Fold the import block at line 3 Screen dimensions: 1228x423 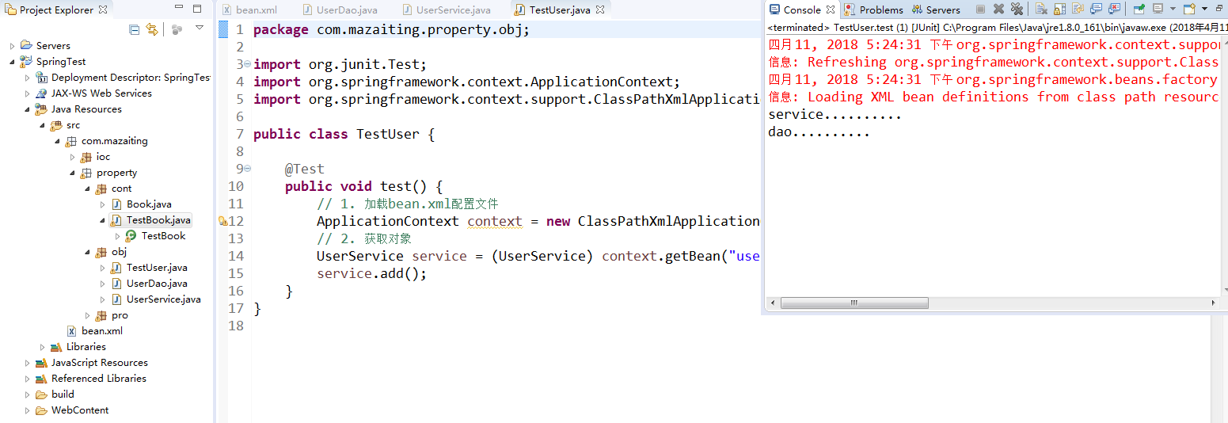247,64
